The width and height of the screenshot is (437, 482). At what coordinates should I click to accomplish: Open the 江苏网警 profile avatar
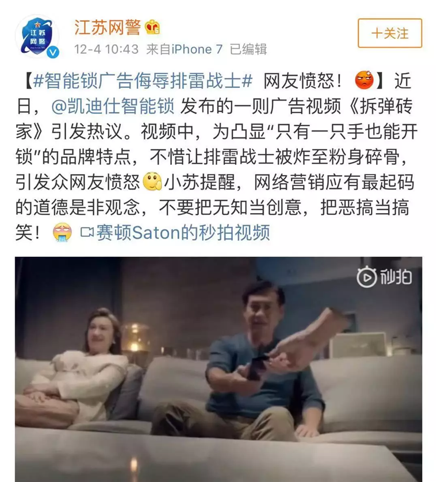click(x=37, y=36)
